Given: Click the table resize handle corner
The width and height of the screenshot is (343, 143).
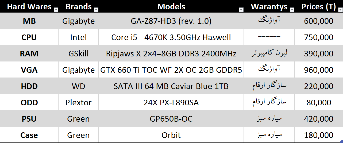Looking at the screenshot, I should [341, 141].
